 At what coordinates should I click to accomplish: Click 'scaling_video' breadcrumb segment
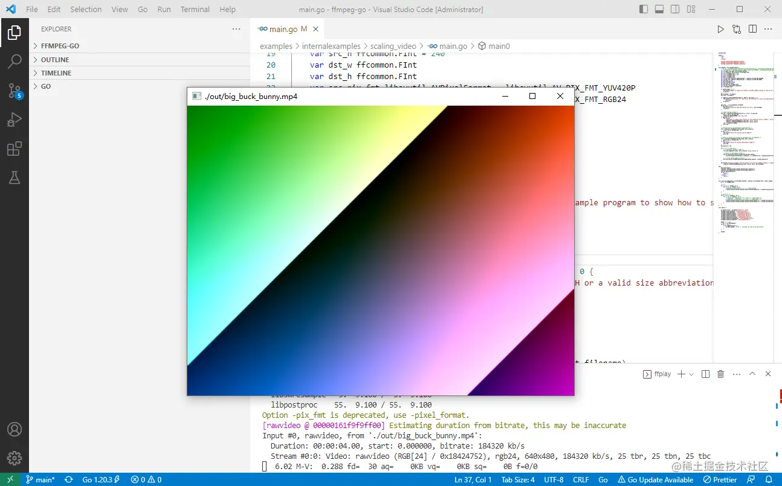click(393, 46)
